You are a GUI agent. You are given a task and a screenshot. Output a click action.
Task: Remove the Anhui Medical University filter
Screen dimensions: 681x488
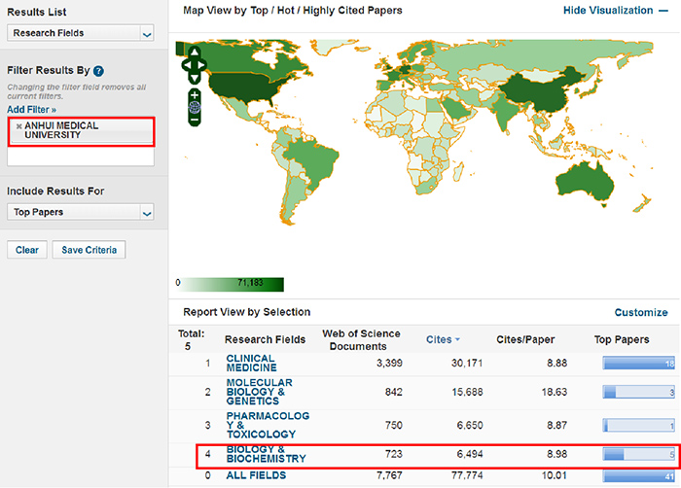(19, 126)
